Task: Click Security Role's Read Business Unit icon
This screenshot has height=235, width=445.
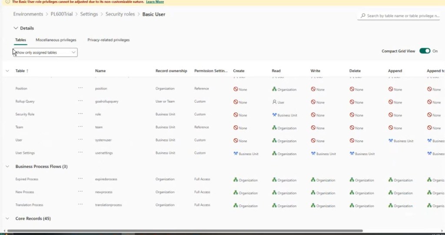Action: point(274,115)
